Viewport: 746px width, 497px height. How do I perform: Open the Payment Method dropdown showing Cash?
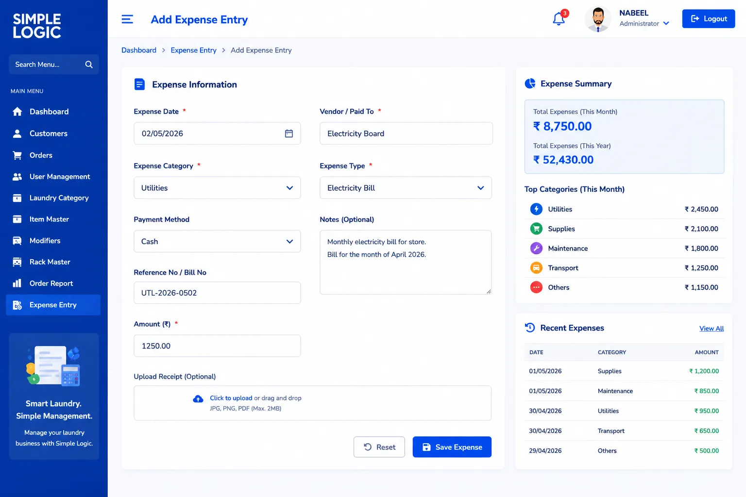coord(217,241)
